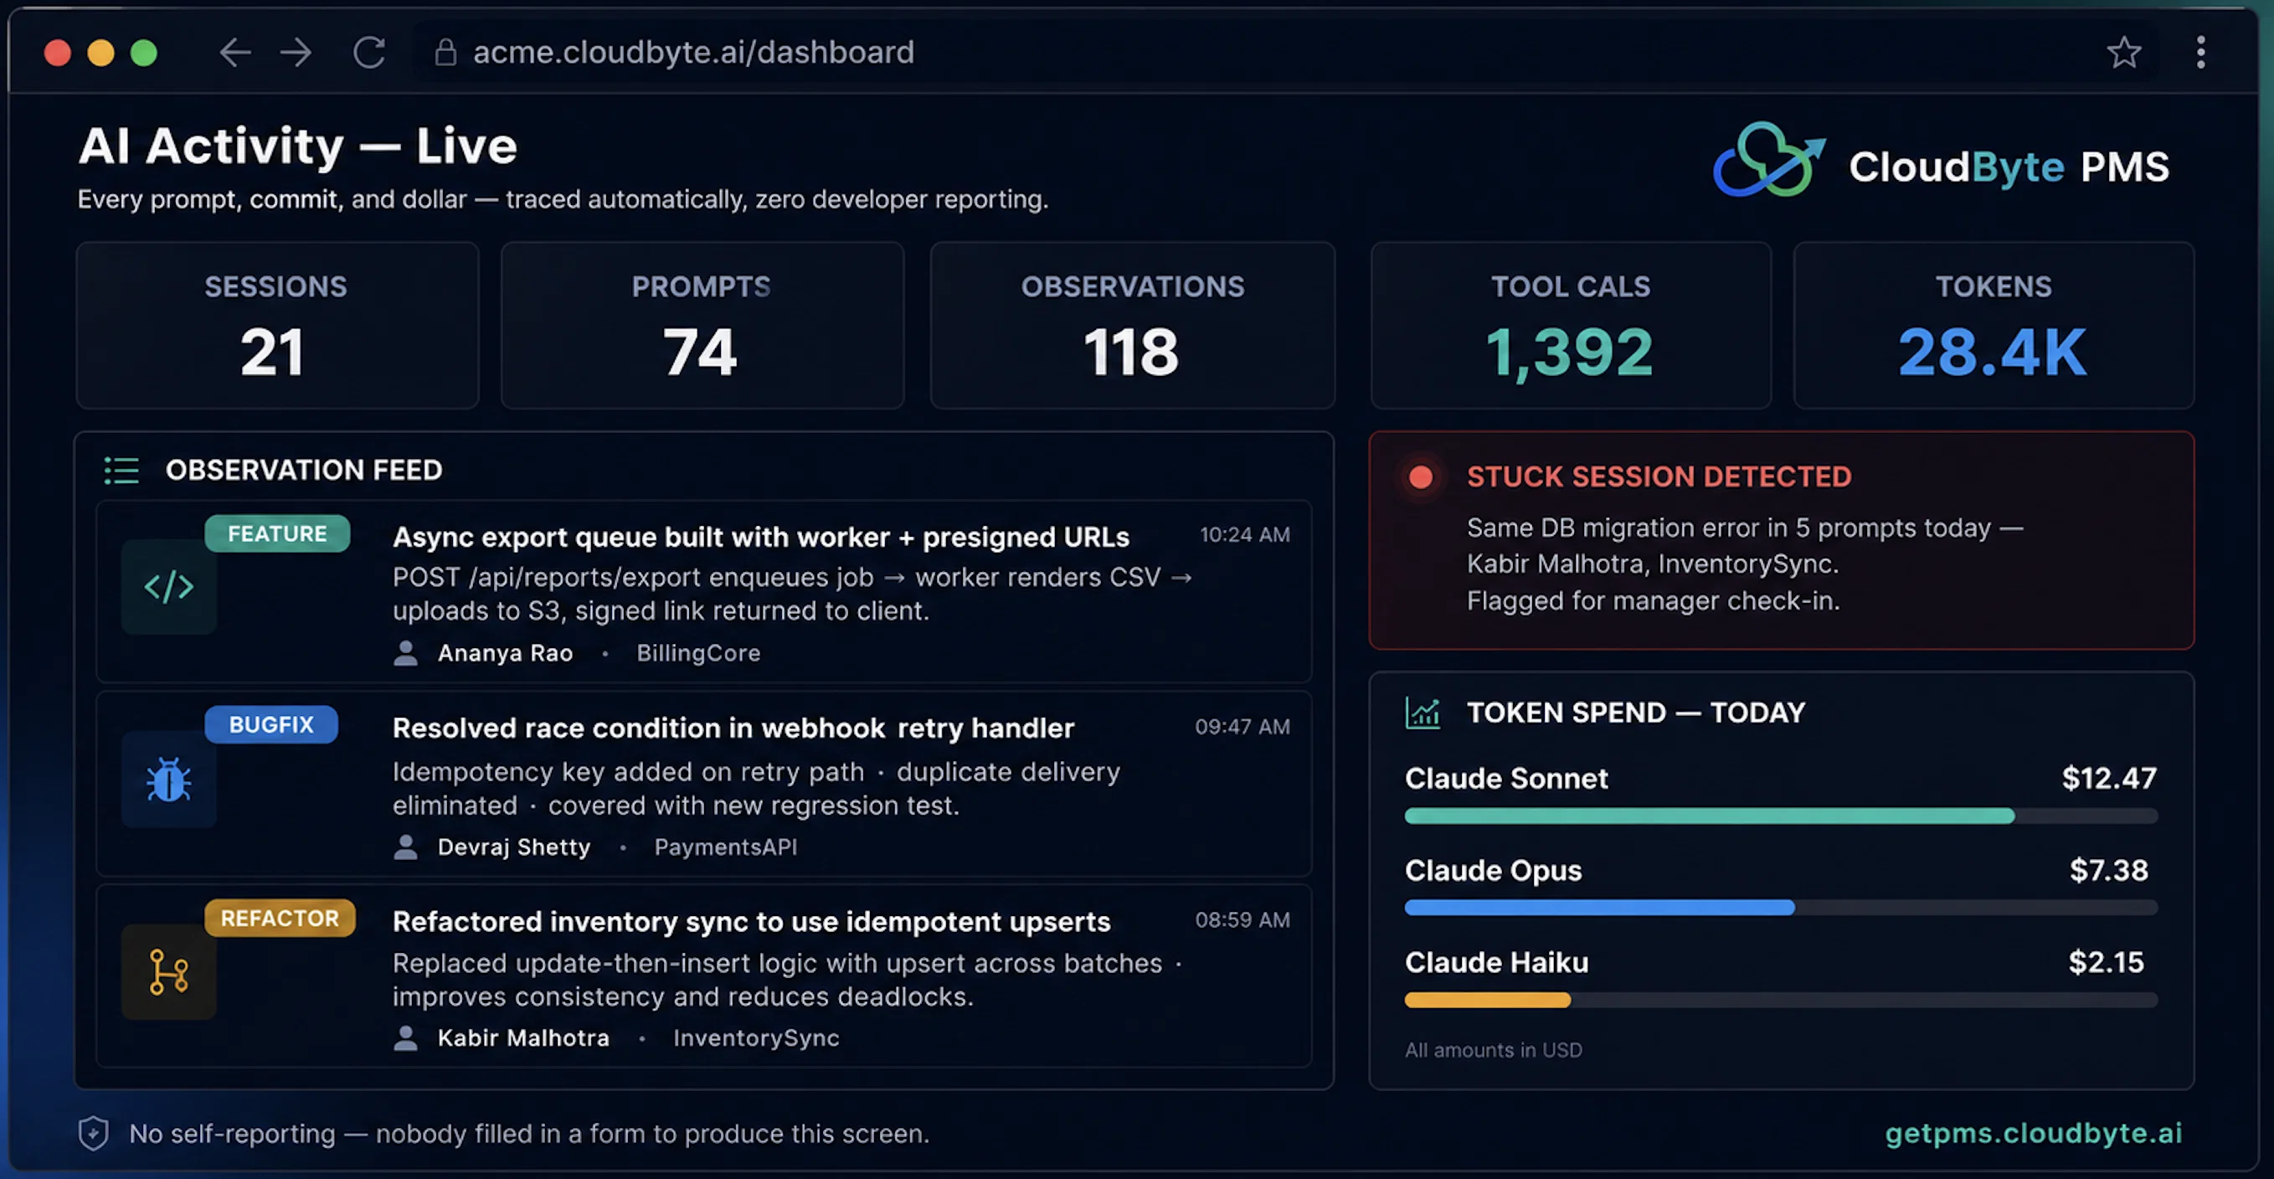Click user avatar icon beside Kabir Malhotra
Image resolution: width=2274 pixels, height=1179 pixels.
click(x=405, y=1037)
